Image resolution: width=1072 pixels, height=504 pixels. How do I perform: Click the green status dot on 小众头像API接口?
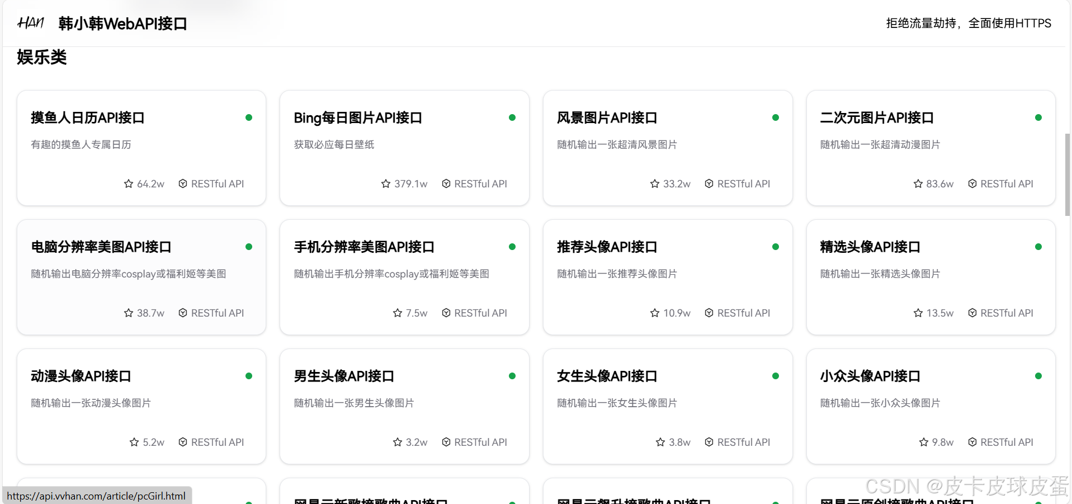pos(1038,376)
